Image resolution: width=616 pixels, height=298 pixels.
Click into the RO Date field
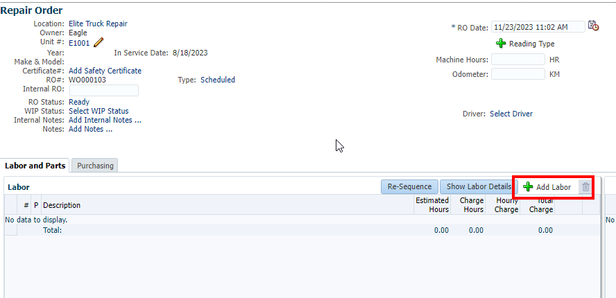pos(538,27)
